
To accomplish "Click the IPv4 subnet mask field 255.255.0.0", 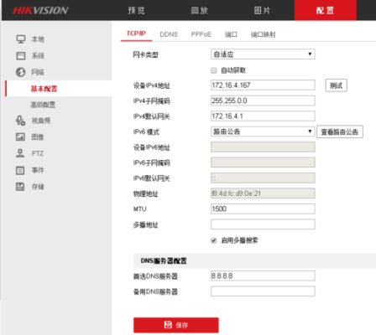I will pyautogui.click(x=263, y=100).
